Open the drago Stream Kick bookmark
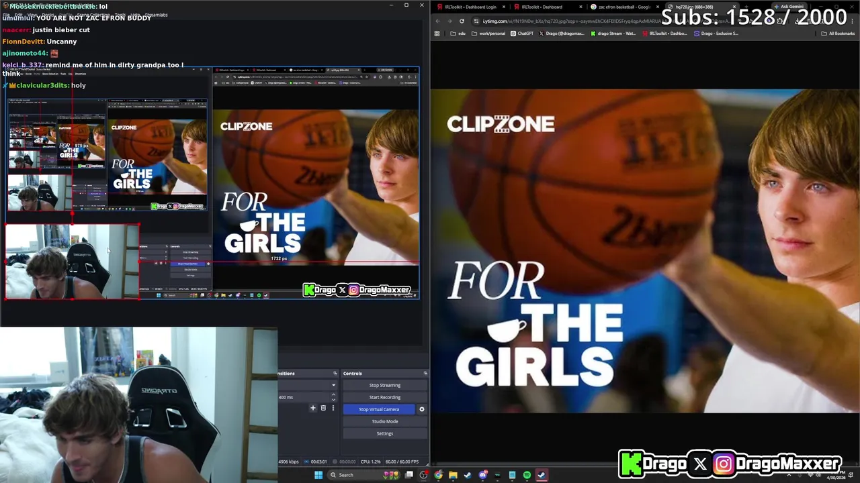 pyautogui.click(x=613, y=34)
